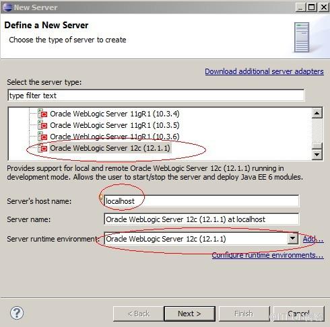Viewport: 330px width, 327px height.
Task: Click the server description paragraph text
Action: tap(155, 173)
